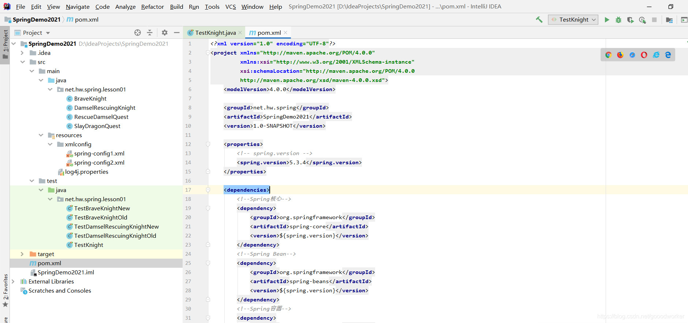Open the Navigate menu
The height and width of the screenshot is (323, 688).
pos(78,7)
